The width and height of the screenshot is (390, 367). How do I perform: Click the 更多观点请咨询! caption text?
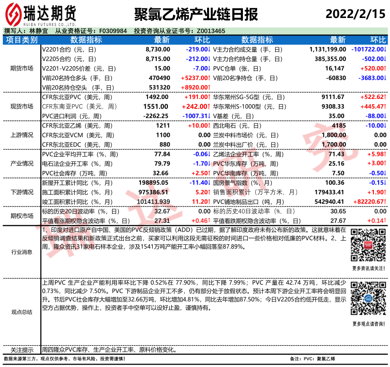click(x=367, y=324)
